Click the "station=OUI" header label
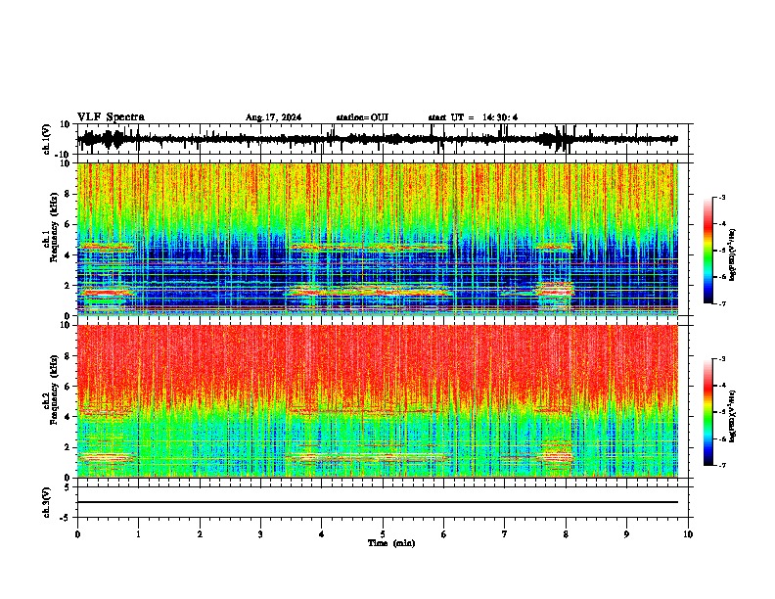Image resolution: width=775 pixels, height=599 pixels. click(362, 117)
